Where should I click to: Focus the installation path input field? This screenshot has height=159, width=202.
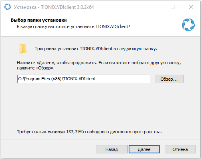point(84,79)
